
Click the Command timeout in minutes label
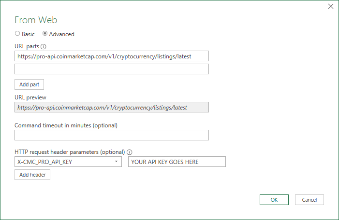click(66, 125)
